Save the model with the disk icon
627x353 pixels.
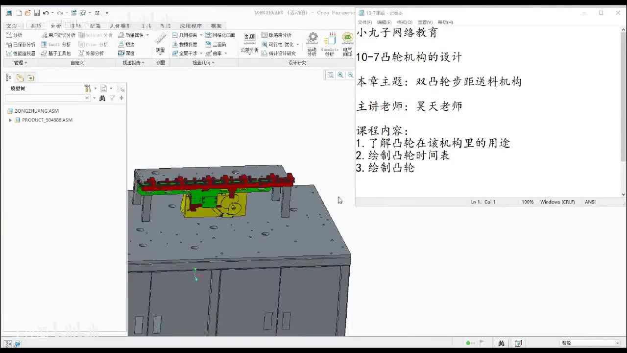(x=37, y=13)
